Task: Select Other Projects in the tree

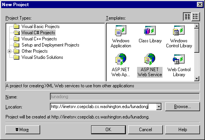Action: tap(35, 51)
